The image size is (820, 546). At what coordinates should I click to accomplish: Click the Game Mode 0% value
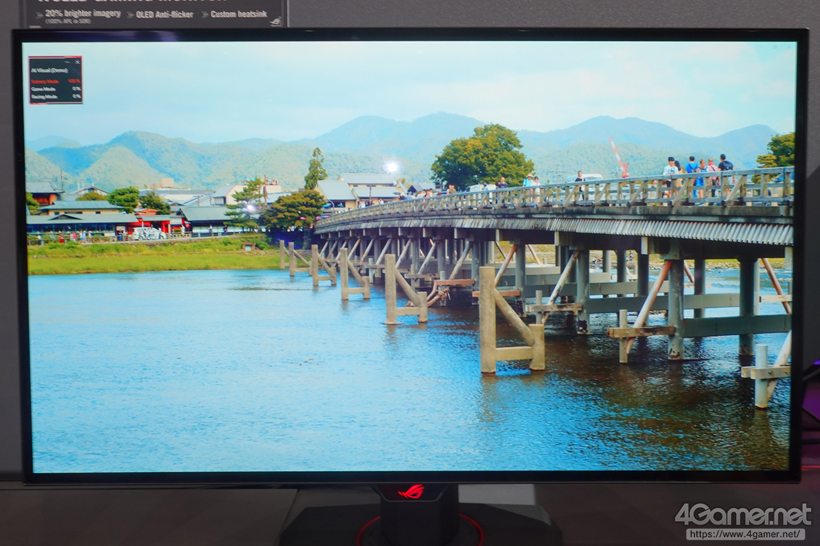[x=76, y=89]
